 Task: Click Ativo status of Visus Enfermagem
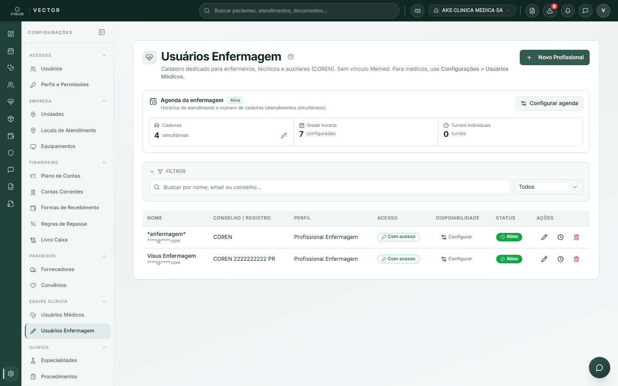pyautogui.click(x=509, y=259)
